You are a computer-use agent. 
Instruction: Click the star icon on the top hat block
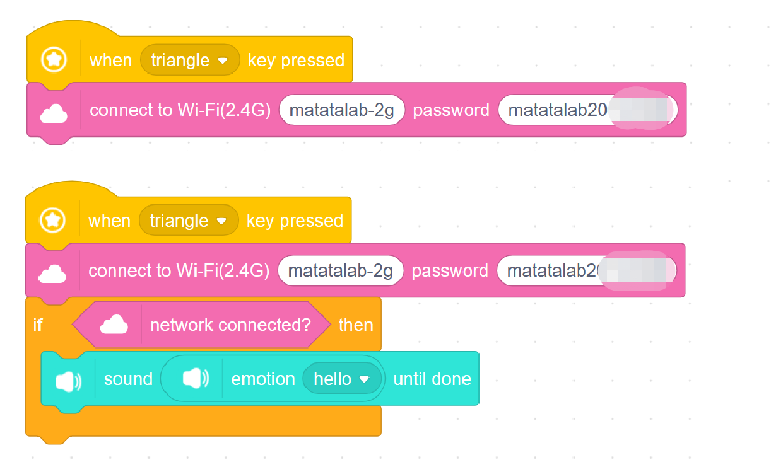(54, 61)
